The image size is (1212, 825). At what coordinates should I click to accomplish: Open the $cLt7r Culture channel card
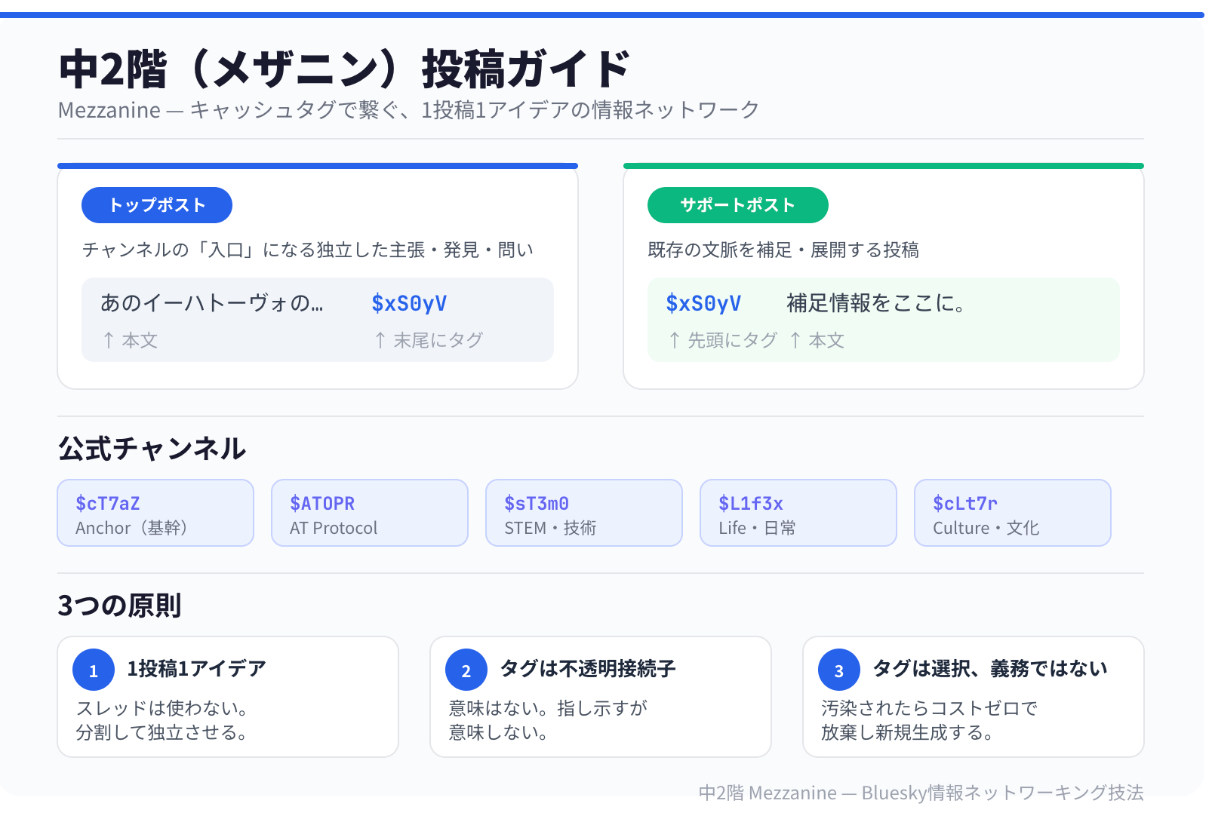(x=1013, y=513)
